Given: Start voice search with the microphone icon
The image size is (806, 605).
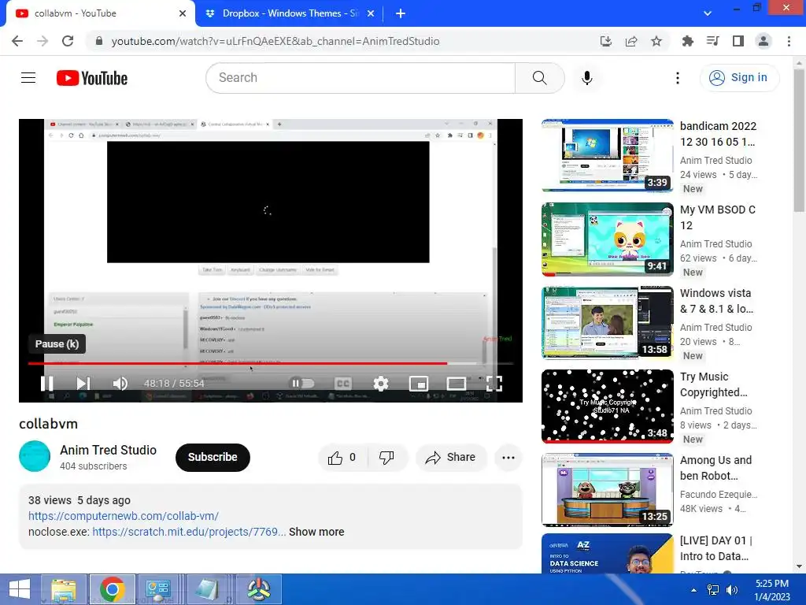Looking at the screenshot, I should tap(587, 78).
